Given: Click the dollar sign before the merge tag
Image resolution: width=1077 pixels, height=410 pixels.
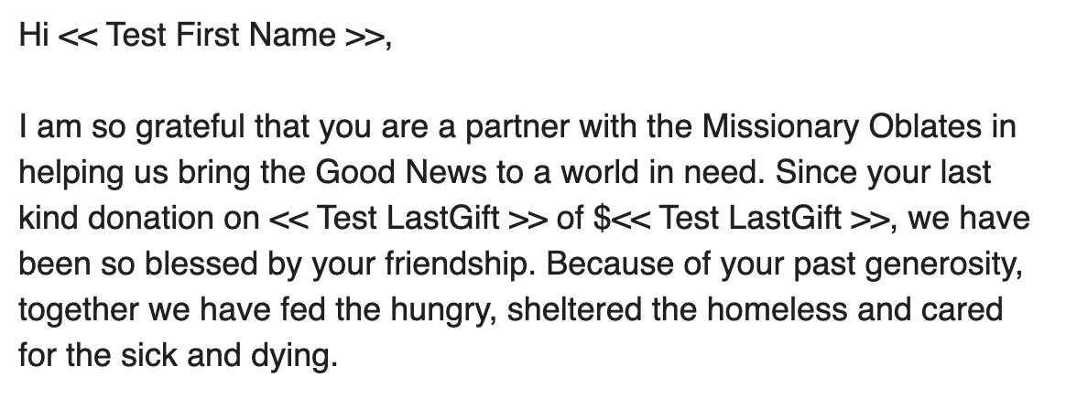Looking at the screenshot, I should pyautogui.click(x=602, y=218).
